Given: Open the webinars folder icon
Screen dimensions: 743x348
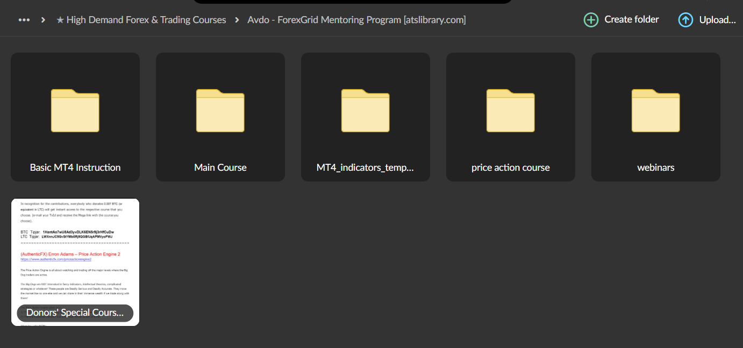Looking at the screenshot, I should 655,111.
